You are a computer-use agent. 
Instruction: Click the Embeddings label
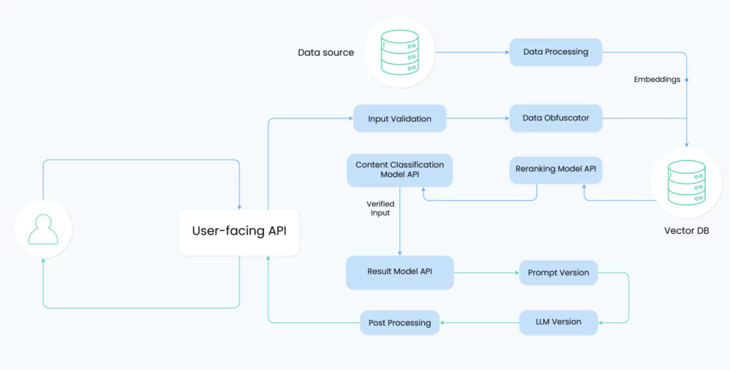click(x=657, y=80)
